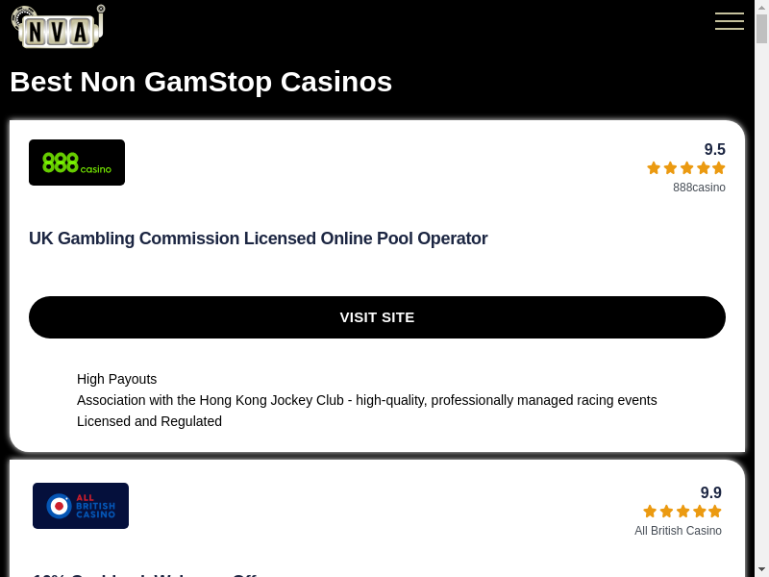Click the Best Non GamStop Casinos title
Image resolution: width=769 pixels, height=577 pixels.
pos(201,82)
